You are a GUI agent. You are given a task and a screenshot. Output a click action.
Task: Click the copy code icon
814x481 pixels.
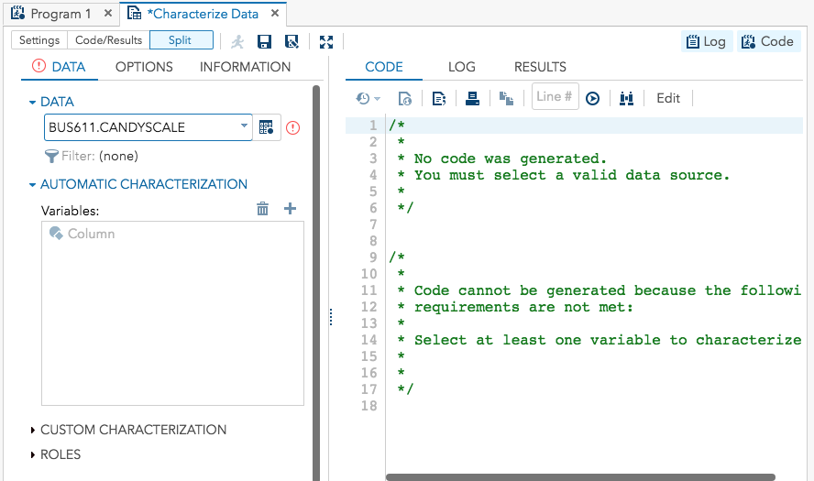[x=506, y=98]
